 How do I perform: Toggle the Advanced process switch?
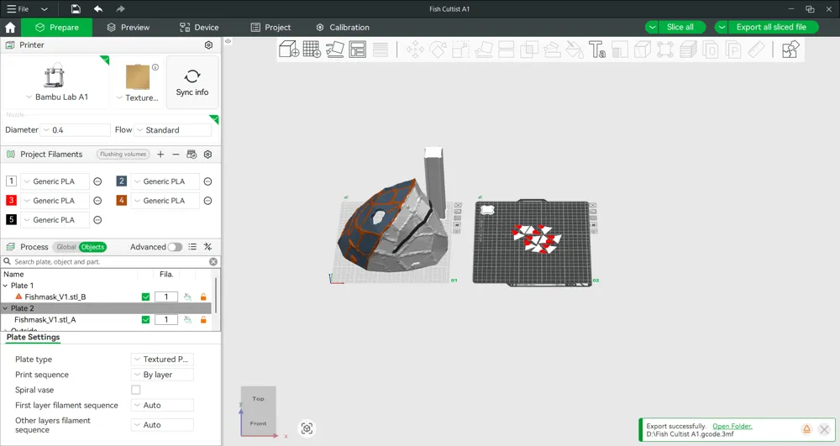pyautogui.click(x=174, y=247)
